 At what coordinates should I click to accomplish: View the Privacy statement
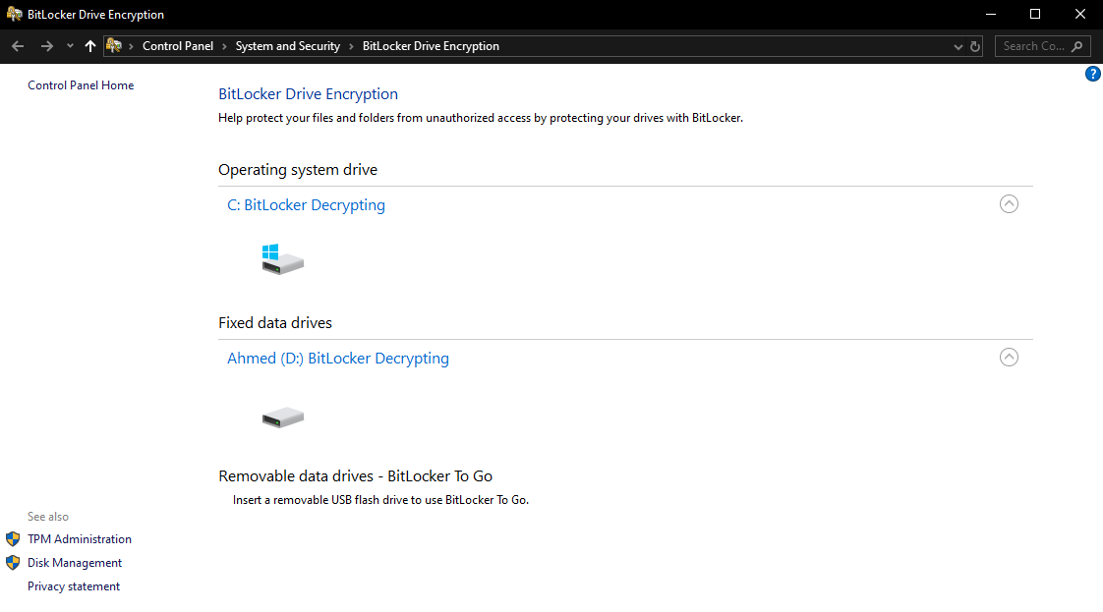click(73, 585)
